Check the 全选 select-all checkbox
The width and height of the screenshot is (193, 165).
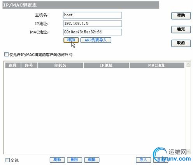tap(7, 160)
